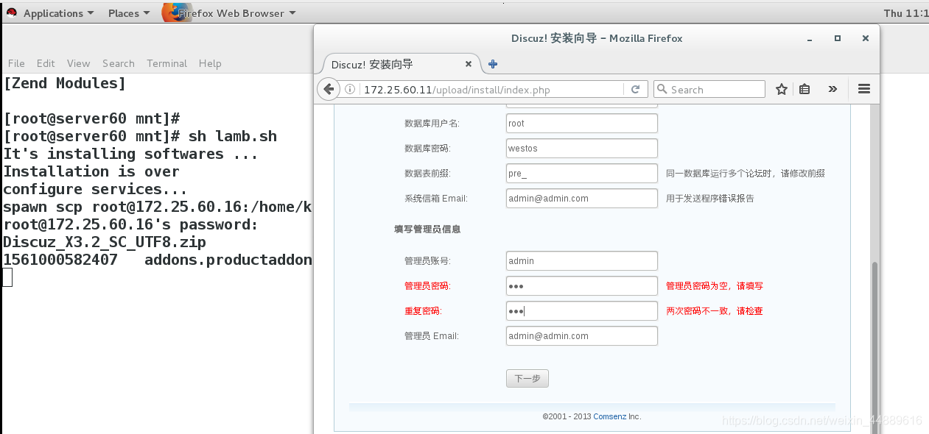Show site information for this page
This screenshot has width=929, height=434.
click(x=351, y=90)
